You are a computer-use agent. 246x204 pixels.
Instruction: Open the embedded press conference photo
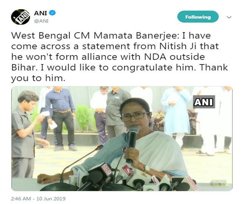[122, 139]
